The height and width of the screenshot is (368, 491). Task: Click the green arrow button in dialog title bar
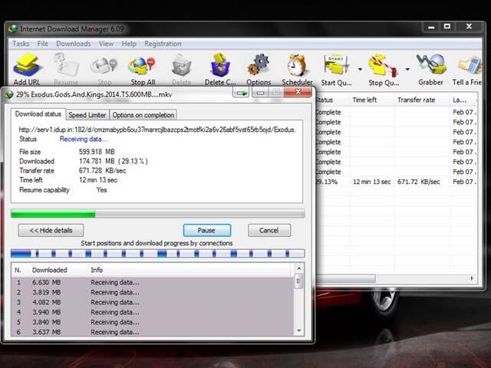click(241, 93)
